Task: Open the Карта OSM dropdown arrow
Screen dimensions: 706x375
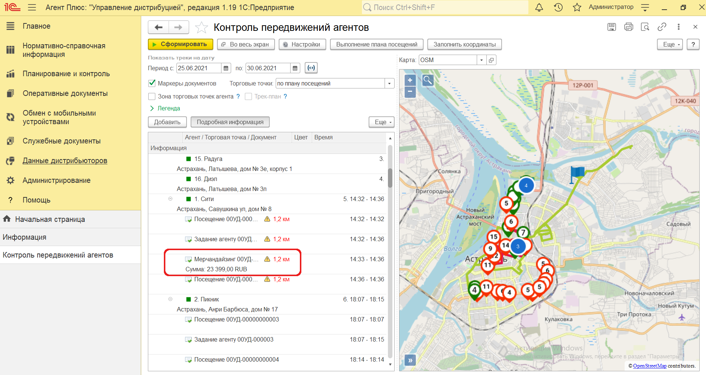Action: (482, 60)
